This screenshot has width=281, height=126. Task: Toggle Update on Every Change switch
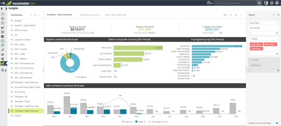coord(278,123)
